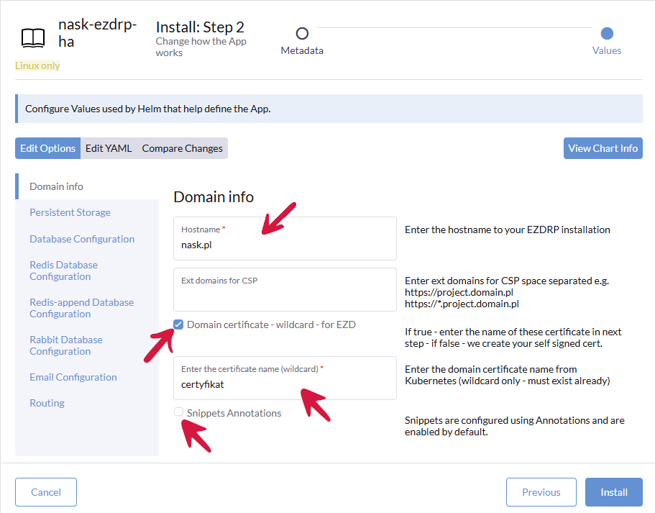Select the Edit Options tab
This screenshot has height=513, width=655.
(x=47, y=148)
